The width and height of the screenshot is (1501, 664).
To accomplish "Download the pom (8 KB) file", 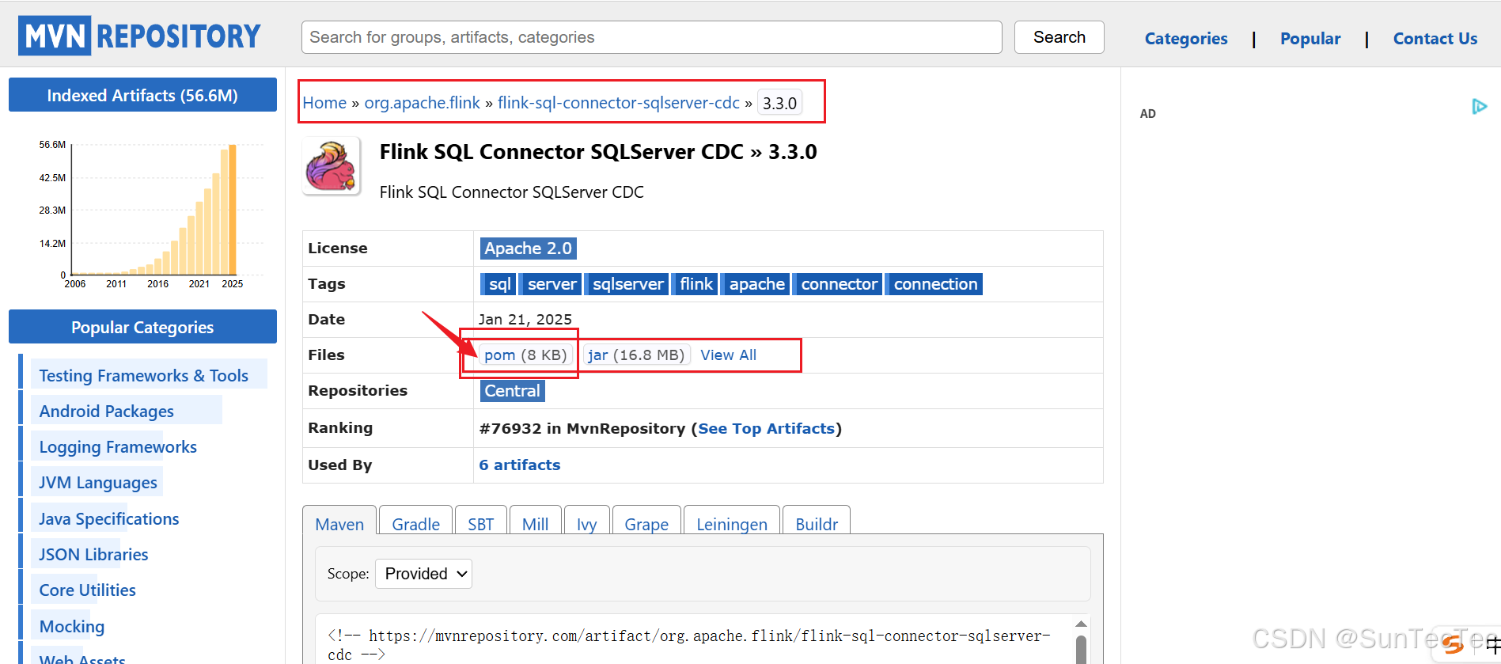I will (525, 355).
